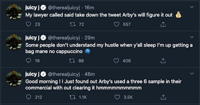200x105 pixels.
Task: Share the 46m-old Good morning tweet
Action: [163, 97]
